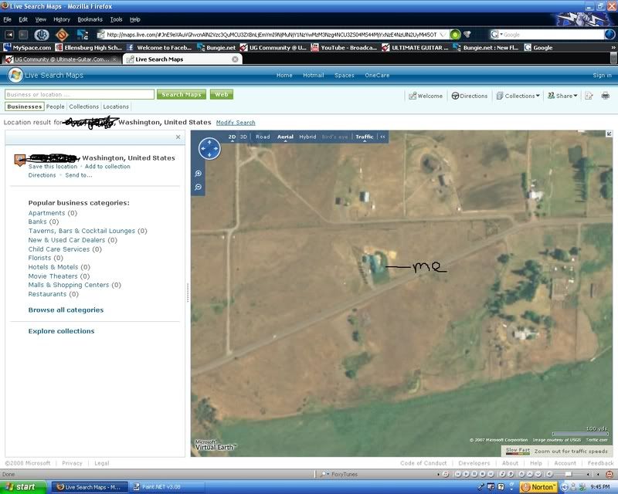618x494 pixels.
Task: Click the Sign in link
Action: point(602,75)
